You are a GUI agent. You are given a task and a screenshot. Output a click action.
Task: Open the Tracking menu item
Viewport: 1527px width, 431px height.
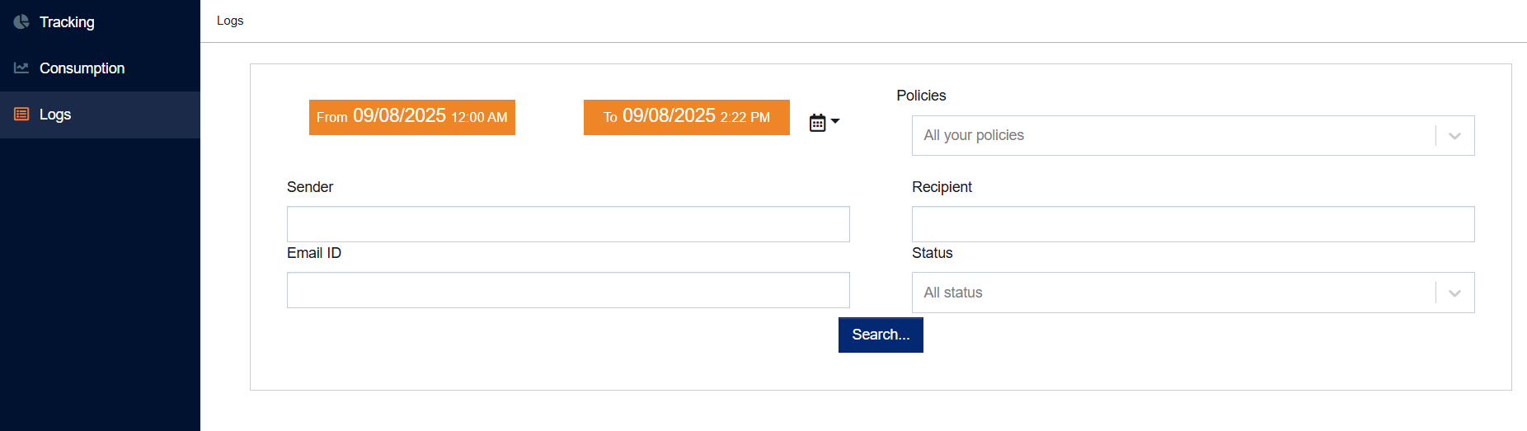[x=67, y=22]
